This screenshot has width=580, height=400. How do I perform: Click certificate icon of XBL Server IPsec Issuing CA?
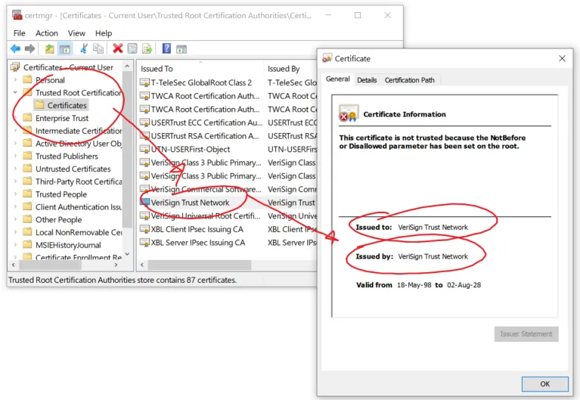coord(144,243)
